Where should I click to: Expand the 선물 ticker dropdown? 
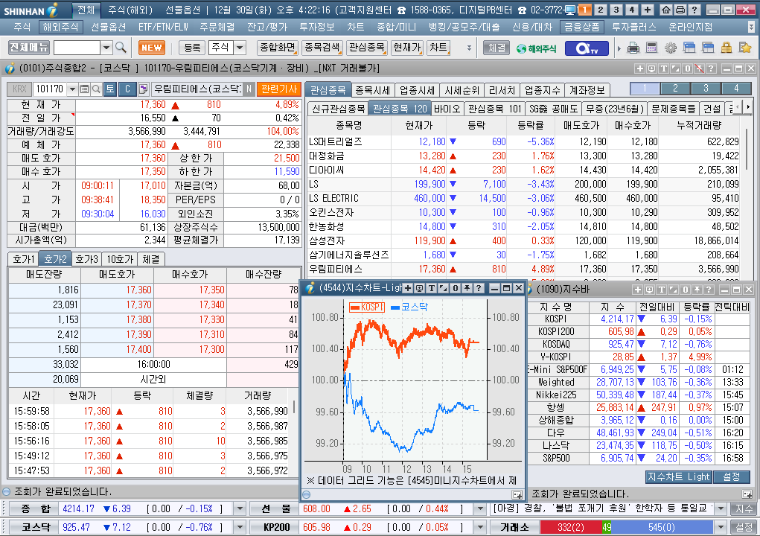tap(480, 509)
